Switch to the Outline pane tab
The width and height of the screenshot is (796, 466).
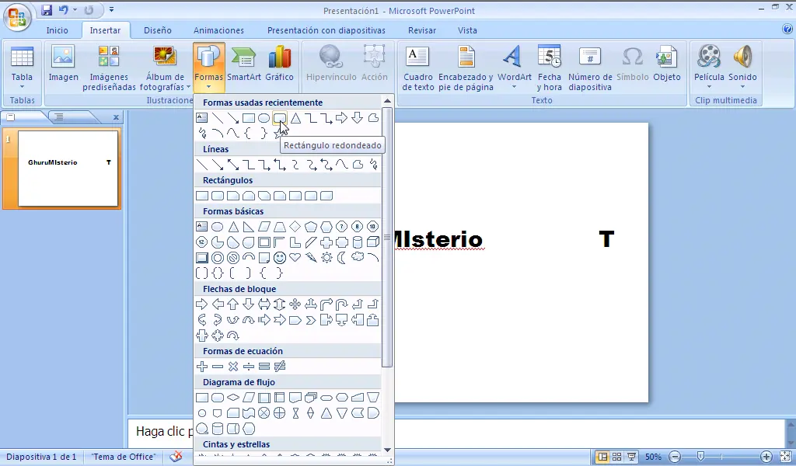coord(59,117)
